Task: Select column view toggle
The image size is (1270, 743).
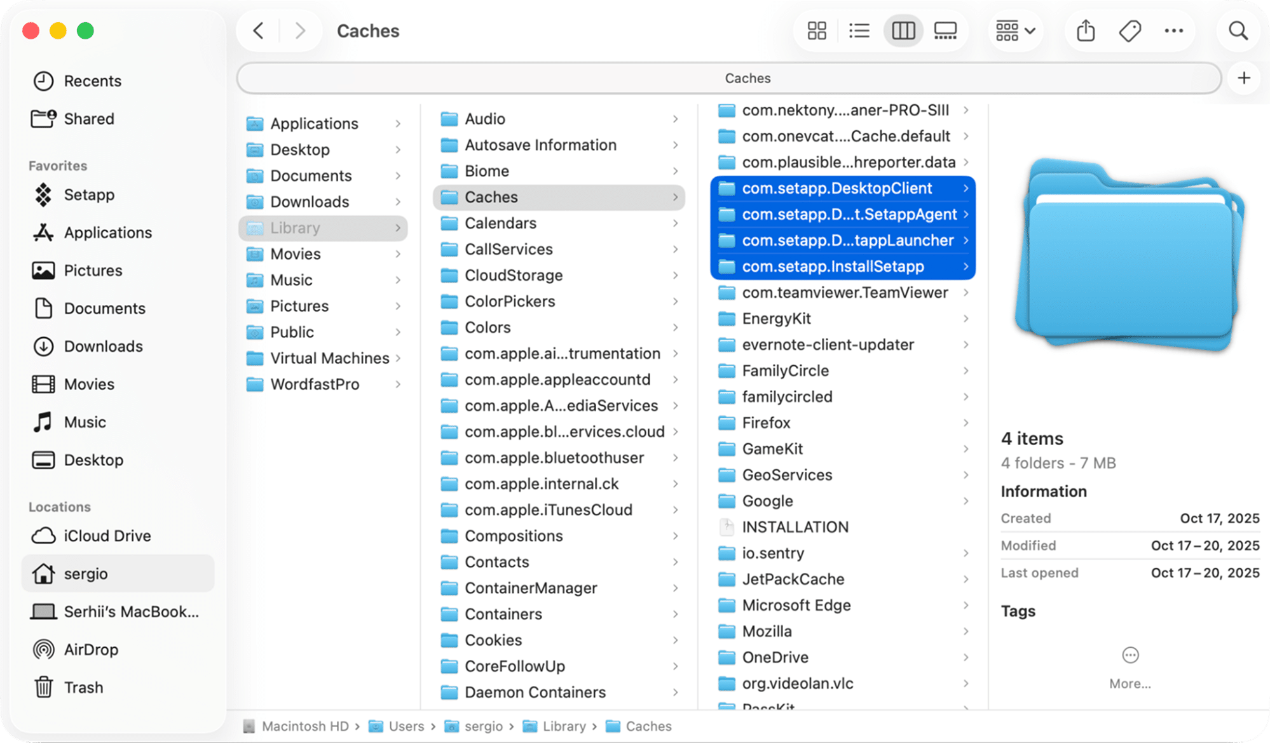Action: click(903, 30)
